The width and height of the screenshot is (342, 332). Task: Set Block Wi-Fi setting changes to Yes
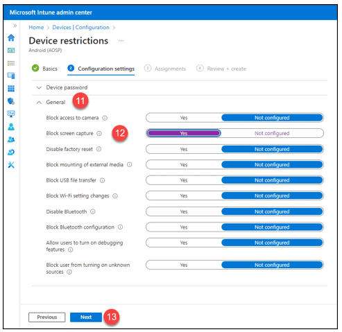[184, 195]
